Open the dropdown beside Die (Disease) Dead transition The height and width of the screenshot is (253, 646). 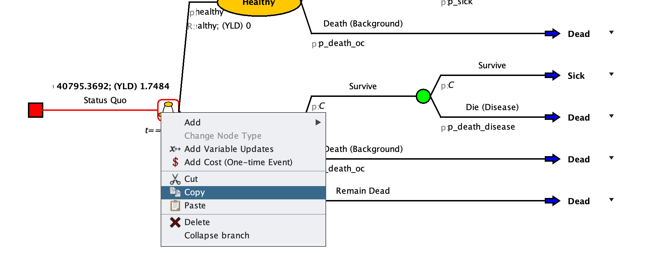tap(611, 116)
